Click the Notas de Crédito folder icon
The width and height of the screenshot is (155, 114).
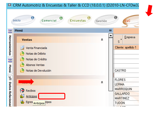click(x=22, y=59)
